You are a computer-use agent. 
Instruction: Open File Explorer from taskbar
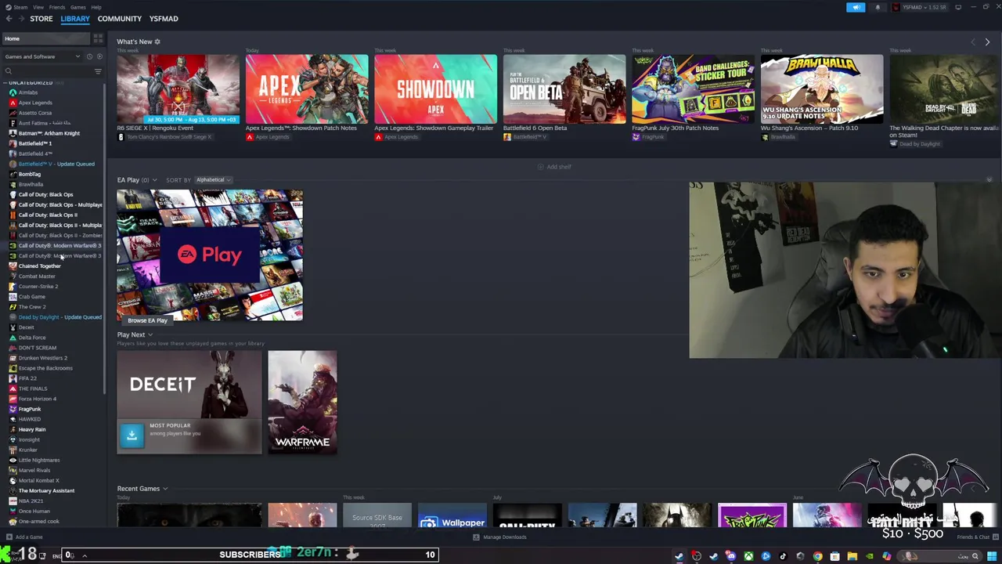tap(852, 556)
